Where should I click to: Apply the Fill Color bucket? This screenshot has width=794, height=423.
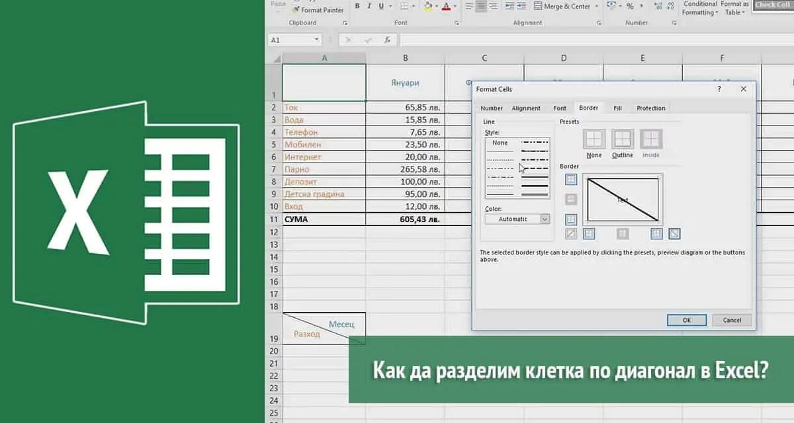tap(428, 7)
